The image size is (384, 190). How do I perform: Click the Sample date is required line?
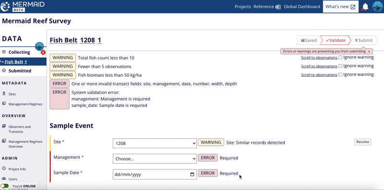(109, 106)
